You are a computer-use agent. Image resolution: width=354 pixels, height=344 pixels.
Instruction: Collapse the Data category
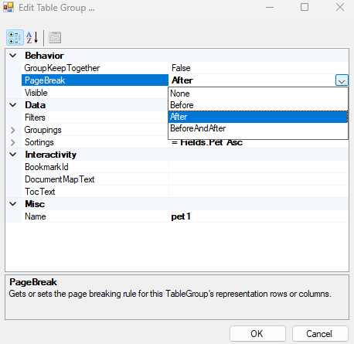point(13,105)
